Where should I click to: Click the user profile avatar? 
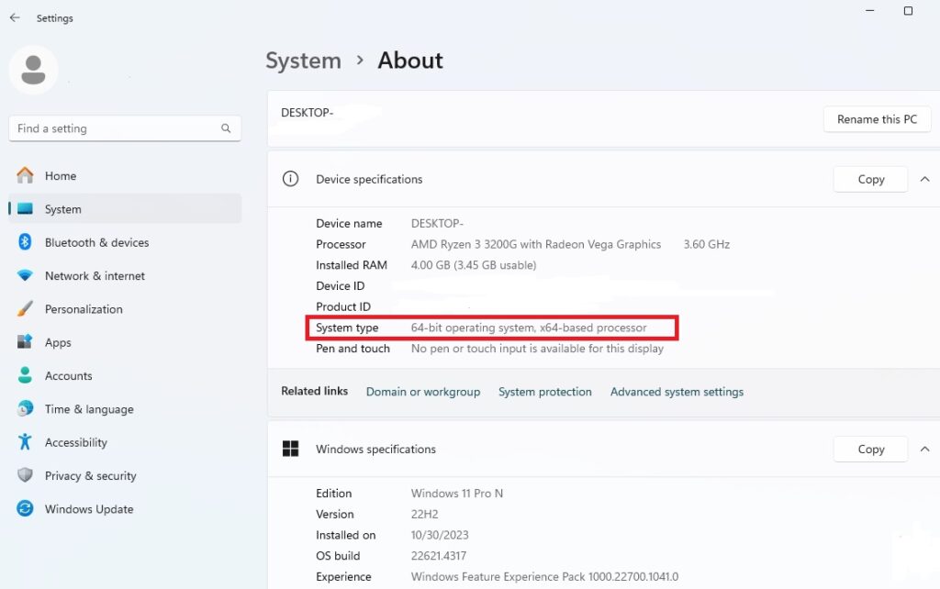33,69
